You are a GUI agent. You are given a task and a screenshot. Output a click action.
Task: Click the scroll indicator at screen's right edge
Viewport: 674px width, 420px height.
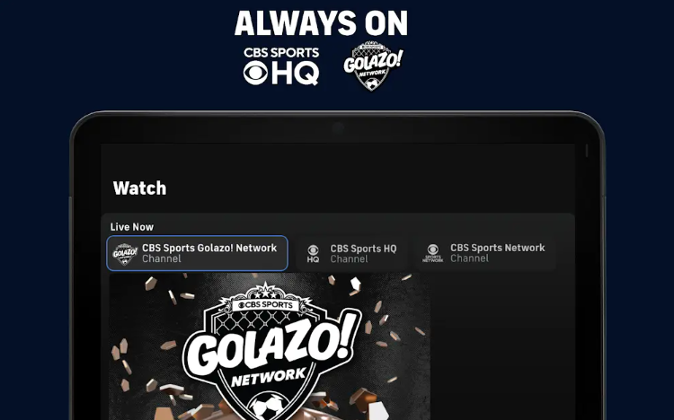point(586,150)
